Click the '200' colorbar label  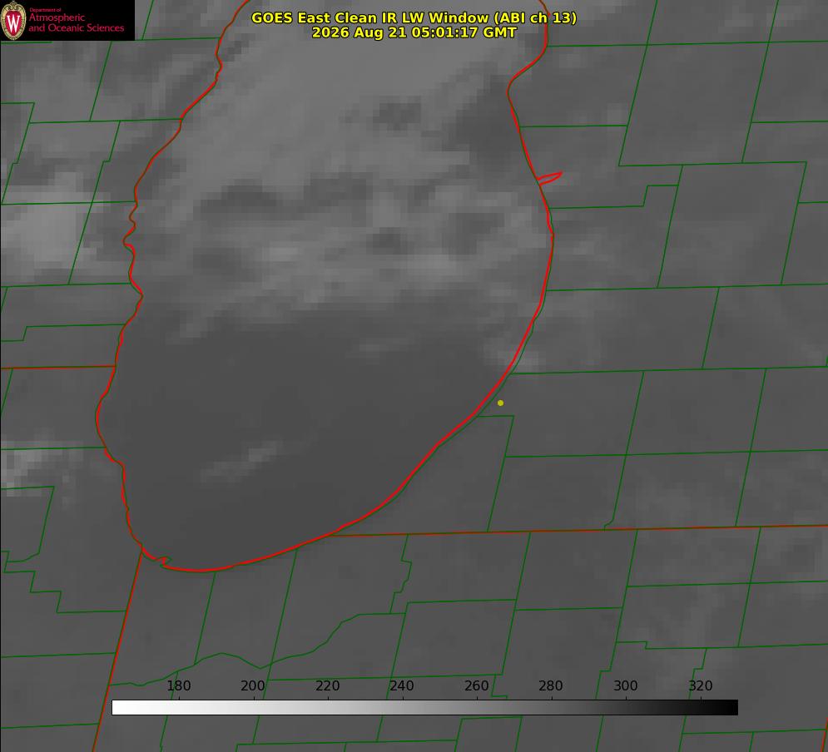coord(253,685)
